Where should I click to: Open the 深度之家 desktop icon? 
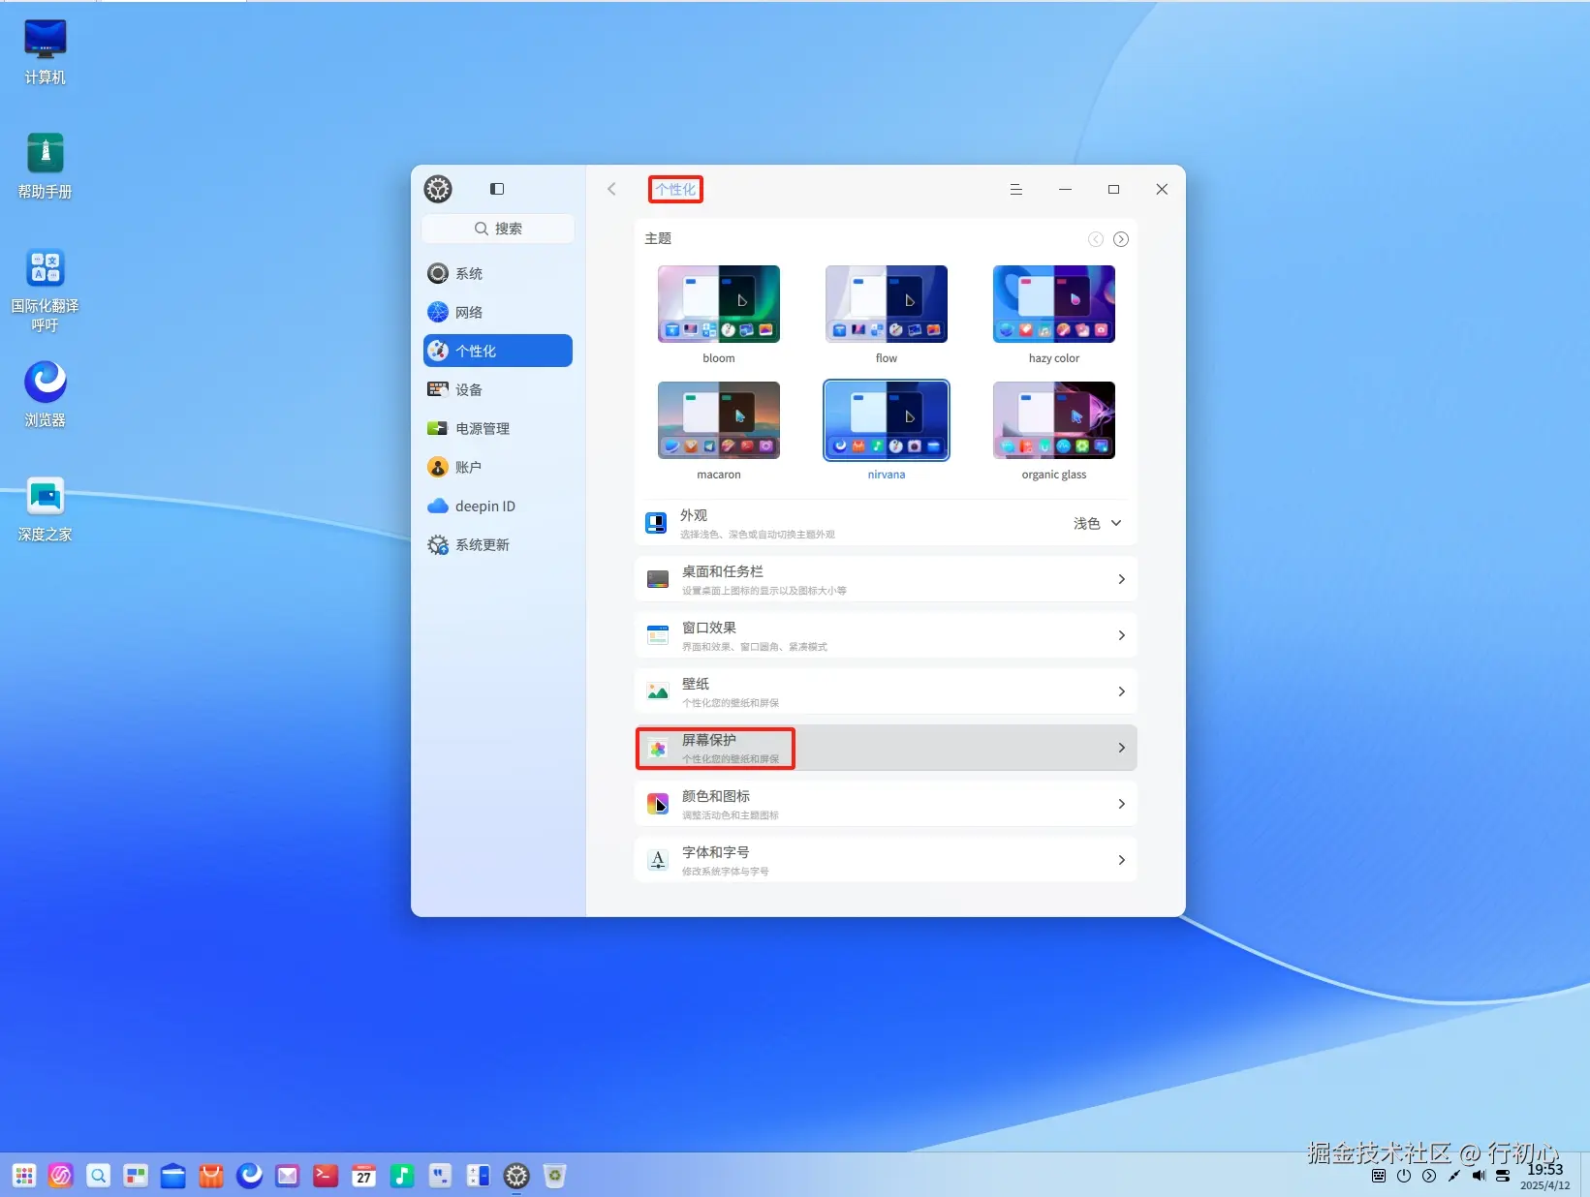pyautogui.click(x=45, y=509)
